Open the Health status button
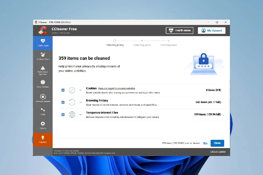The width and height of the screenshot is (263, 175). 179,31
